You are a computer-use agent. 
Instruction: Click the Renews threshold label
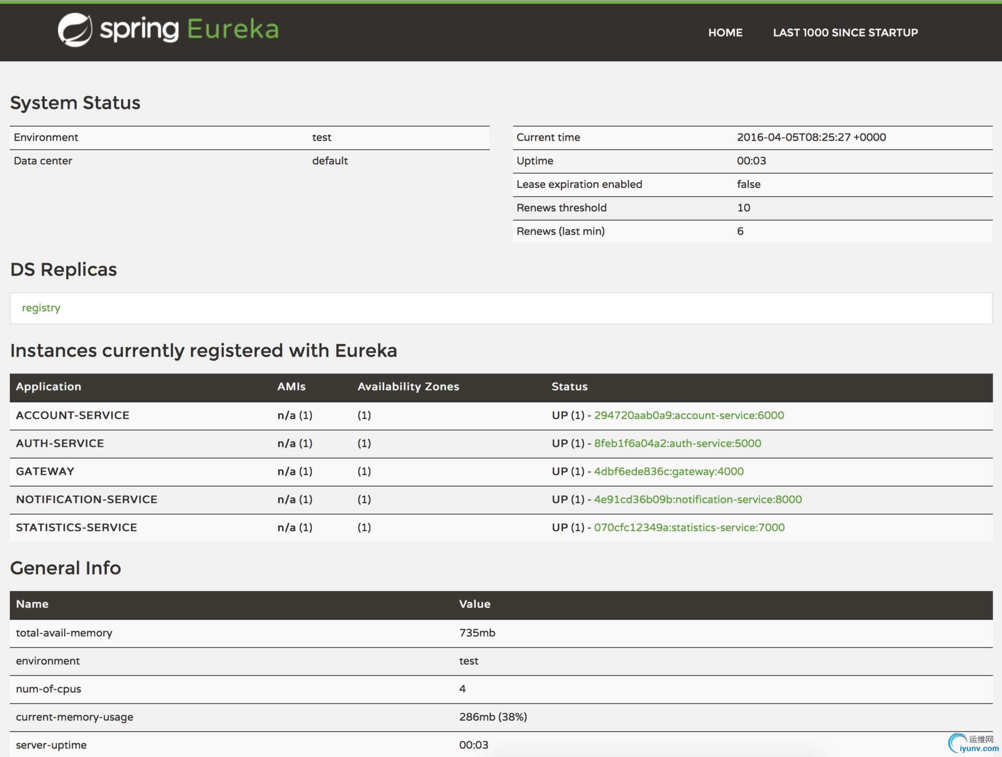[x=562, y=208]
